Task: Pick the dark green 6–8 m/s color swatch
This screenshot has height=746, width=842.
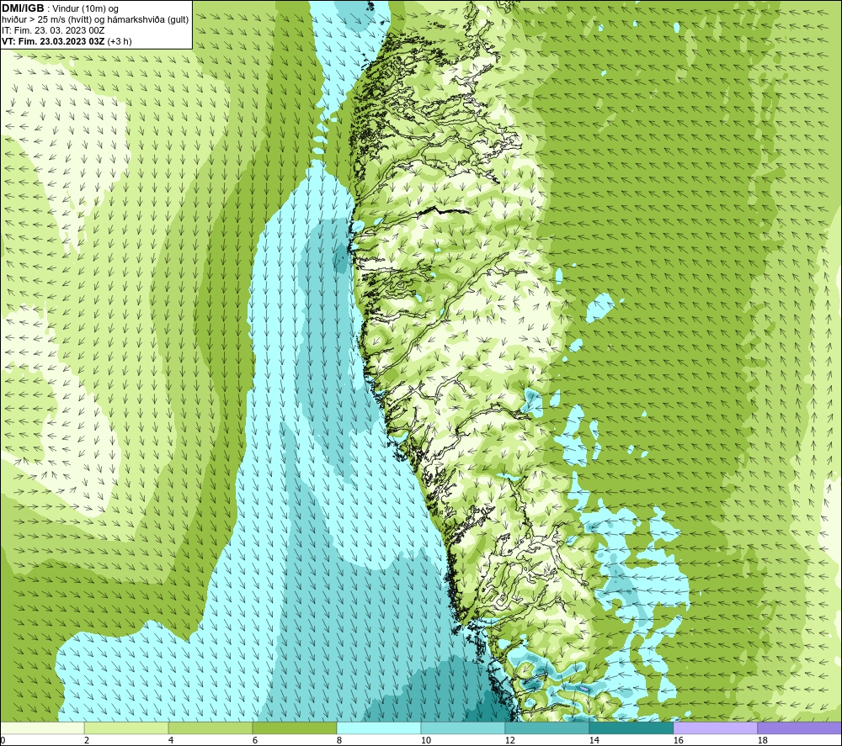Action: click(x=294, y=727)
